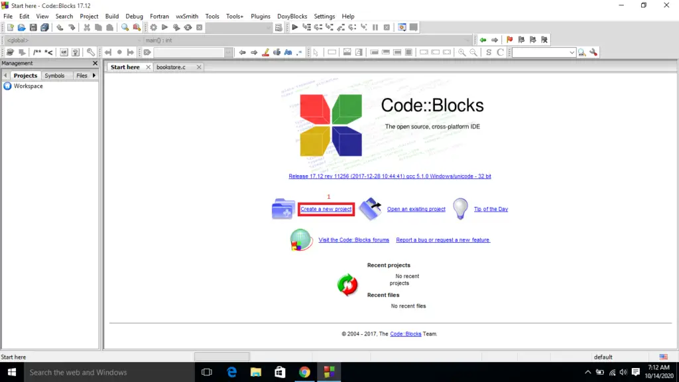The image size is (679, 382).
Task: Run the program with the green triangle icon
Action: click(164, 27)
